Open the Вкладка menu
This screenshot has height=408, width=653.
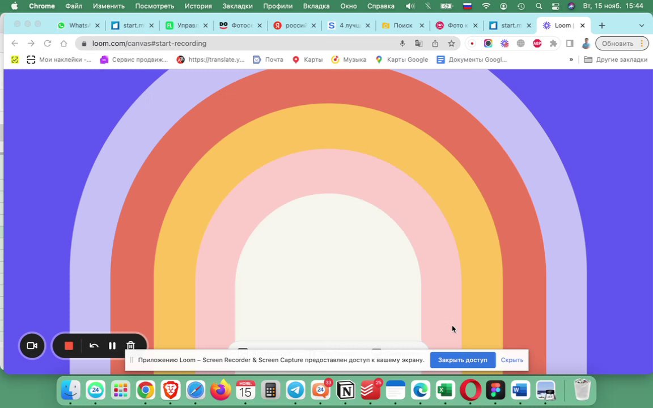coord(316,6)
